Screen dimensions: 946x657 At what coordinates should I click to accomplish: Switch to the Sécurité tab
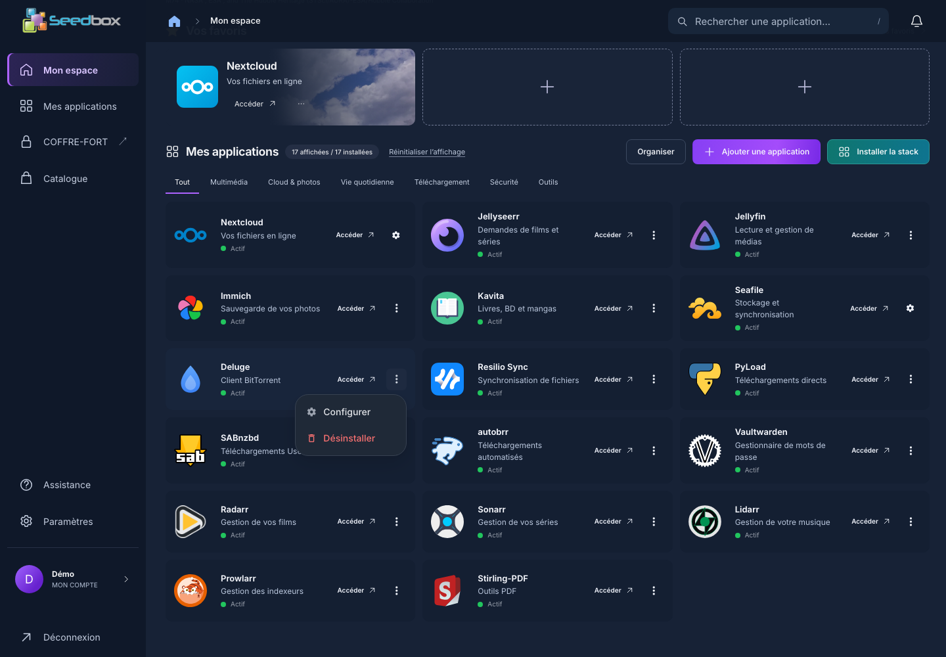[x=504, y=182]
